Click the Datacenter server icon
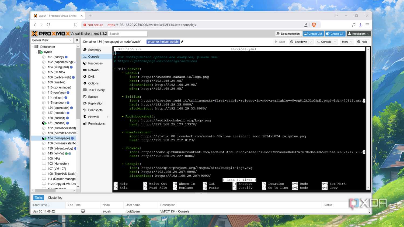Screen dimensions: 404x227 pos(37,47)
